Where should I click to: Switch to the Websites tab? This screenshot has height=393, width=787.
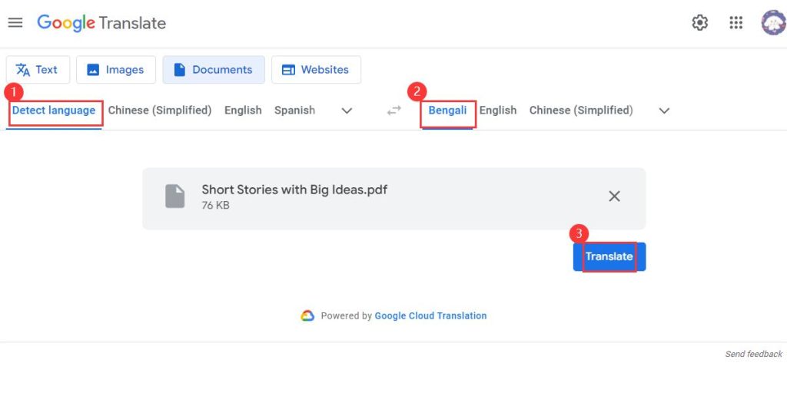tap(316, 70)
